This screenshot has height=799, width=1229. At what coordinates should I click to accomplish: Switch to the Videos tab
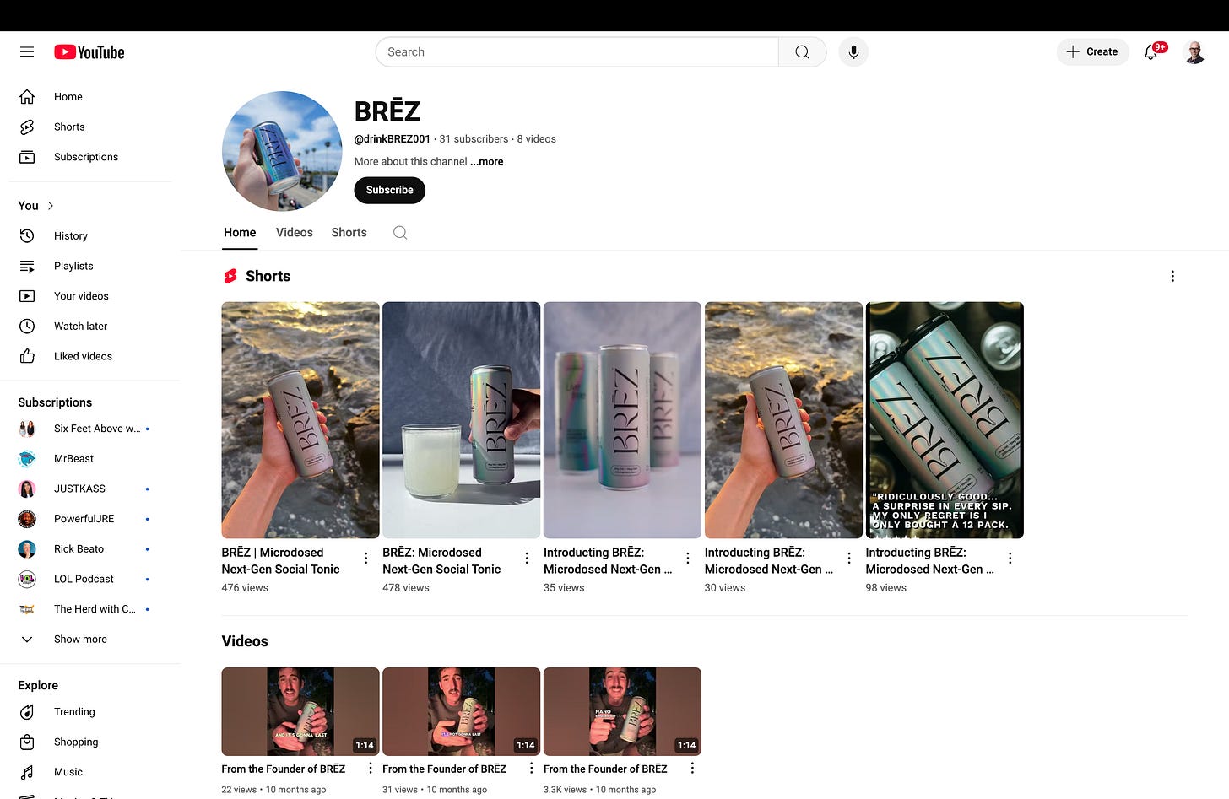coord(295,233)
